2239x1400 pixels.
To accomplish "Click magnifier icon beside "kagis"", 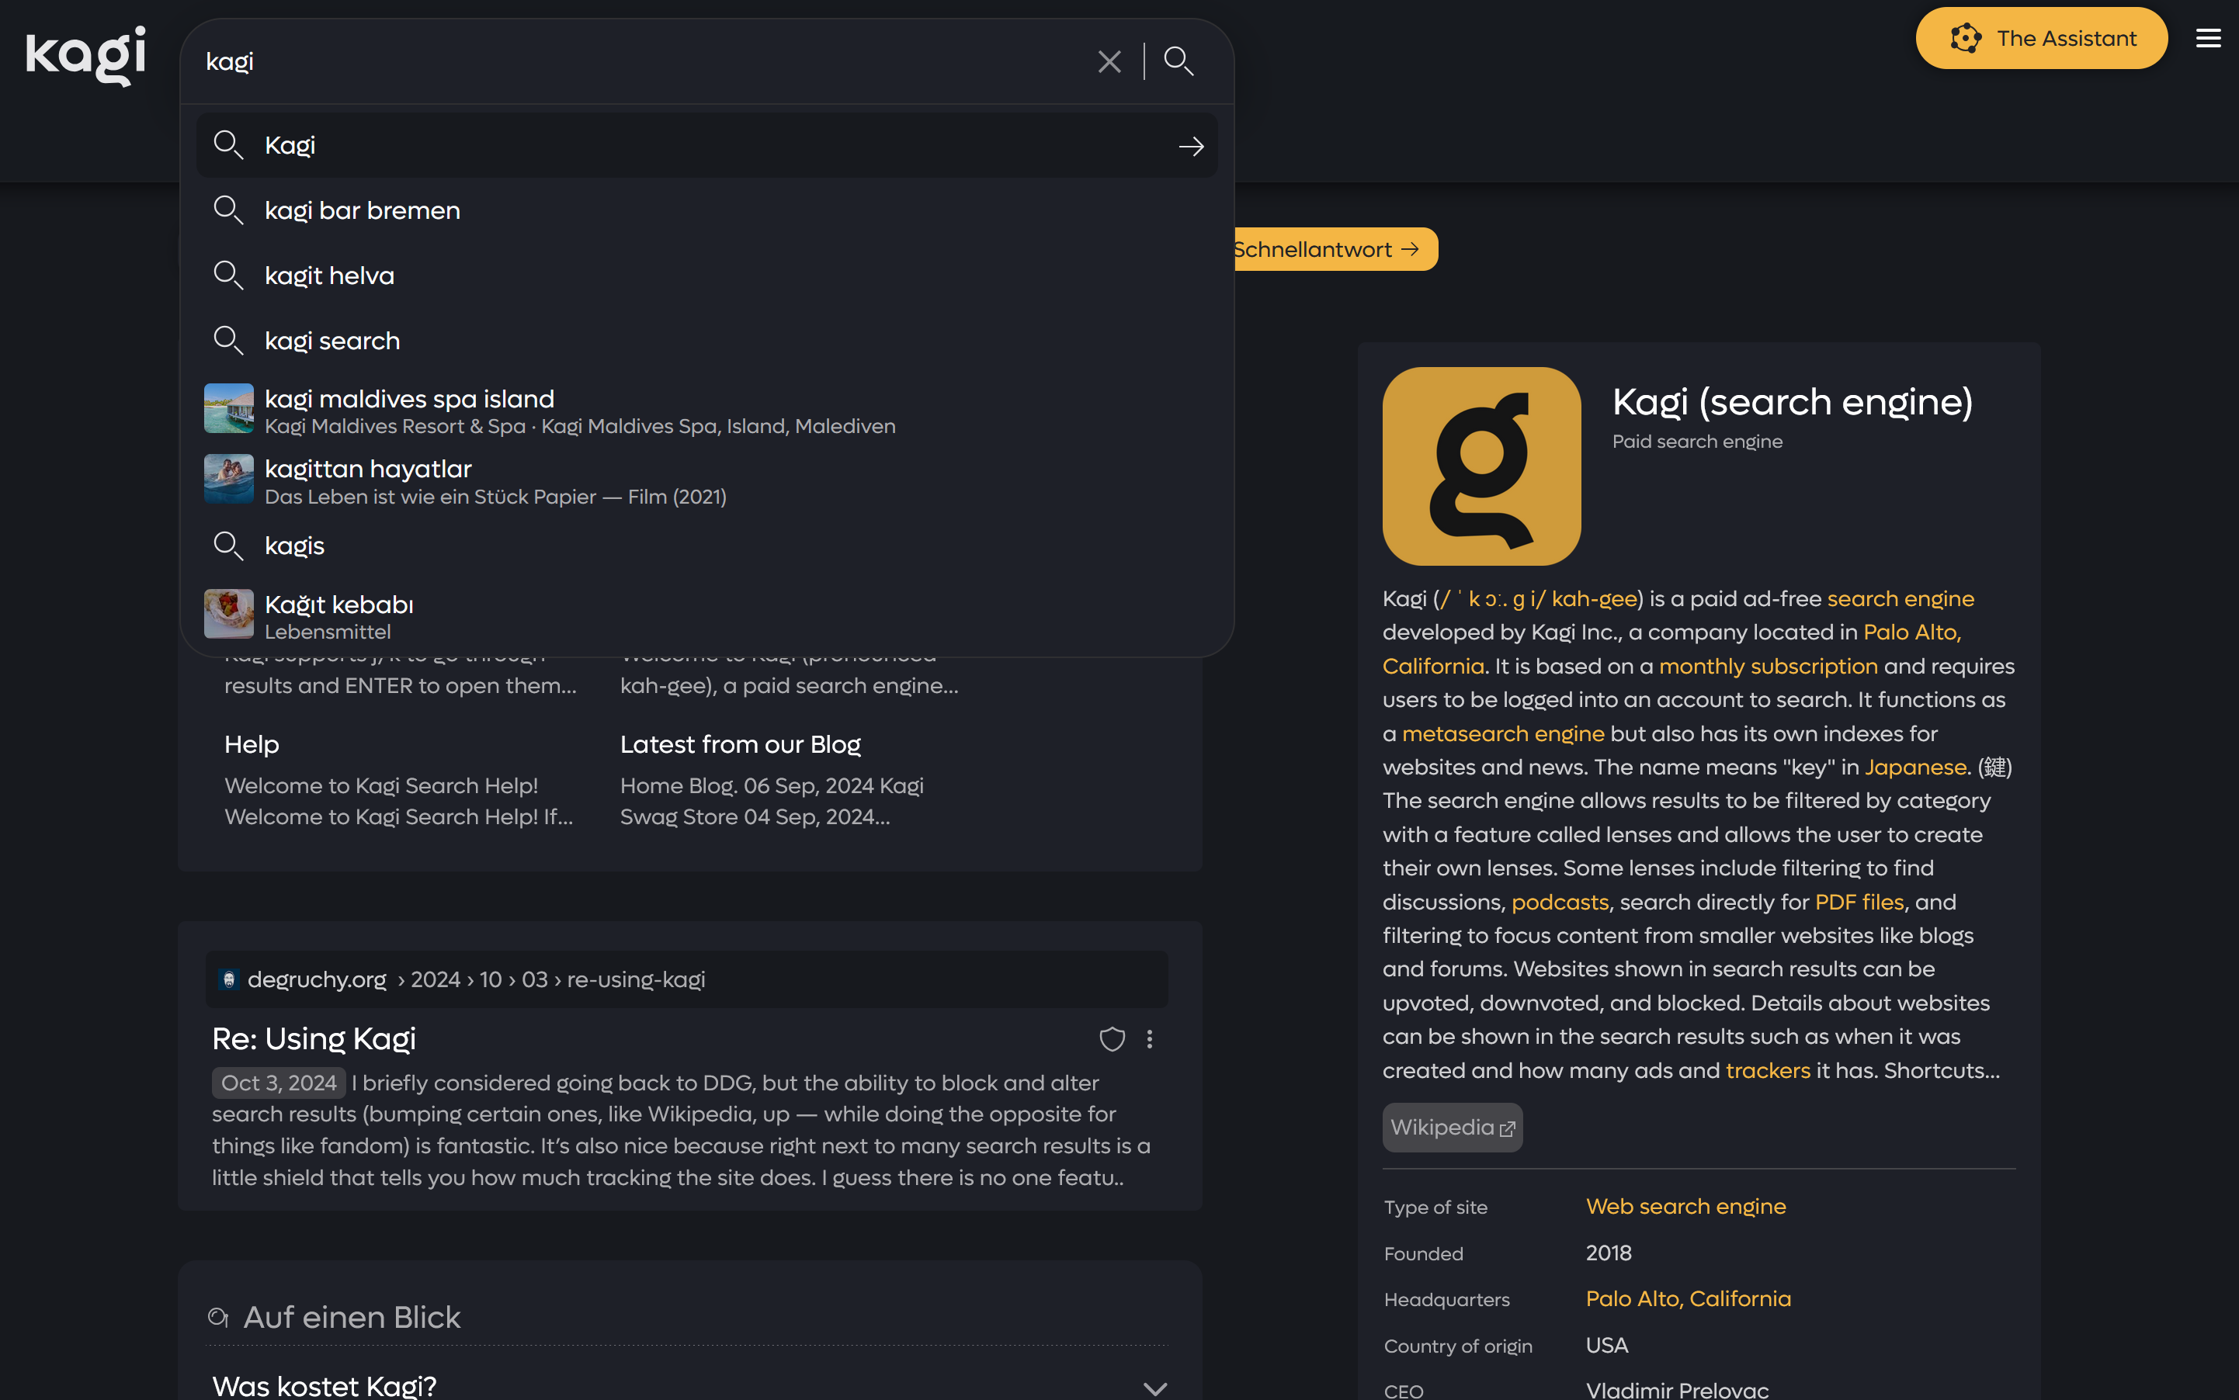I will pos(228,546).
